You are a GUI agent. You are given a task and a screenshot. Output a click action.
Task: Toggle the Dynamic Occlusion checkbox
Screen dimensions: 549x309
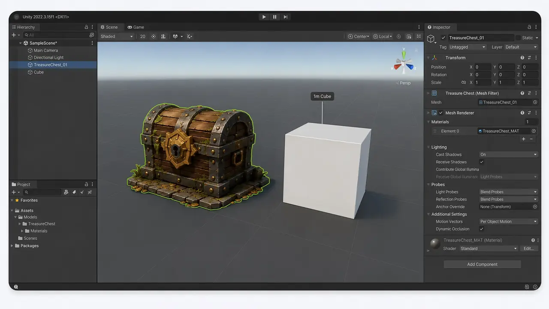pos(482,229)
